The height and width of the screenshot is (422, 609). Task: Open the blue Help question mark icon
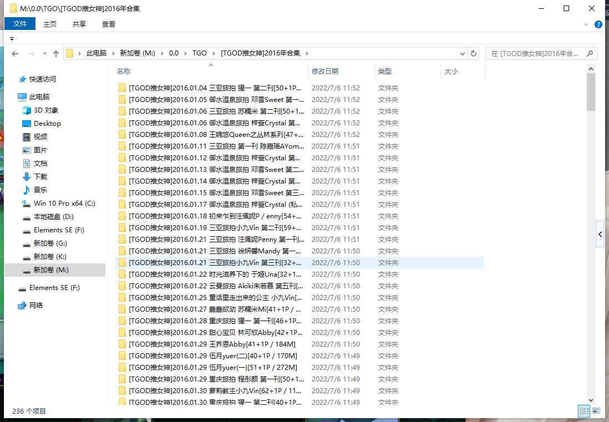pyautogui.click(x=598, y=24)
